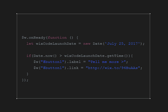This screenshot has width=168, height=112.
Task: Click '#button1' on the link line
Action: click(52, 68)
